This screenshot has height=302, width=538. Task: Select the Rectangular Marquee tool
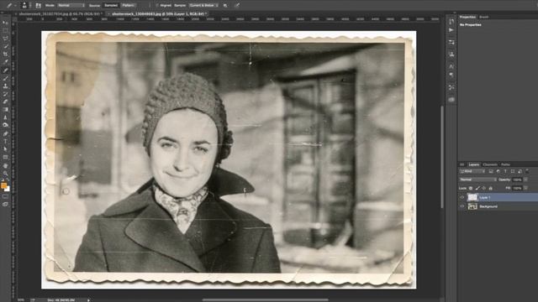point(5,30)
